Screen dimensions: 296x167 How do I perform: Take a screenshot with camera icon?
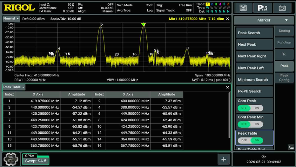point(282,8)
